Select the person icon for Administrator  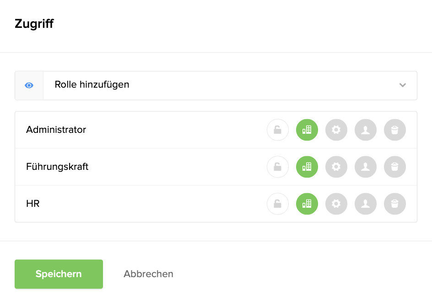pos(366,130)
